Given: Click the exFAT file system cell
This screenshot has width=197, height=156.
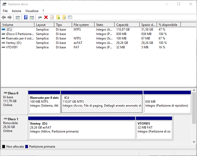Looking at the screenshot, I should (78, 43).
